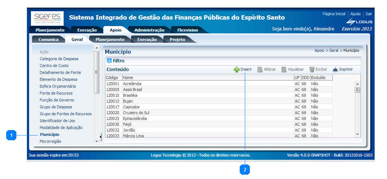The width and height of the screenshot is (387, 179).
Task: Click the Imprimir printer icon
Action: click(x=335, y=70)
